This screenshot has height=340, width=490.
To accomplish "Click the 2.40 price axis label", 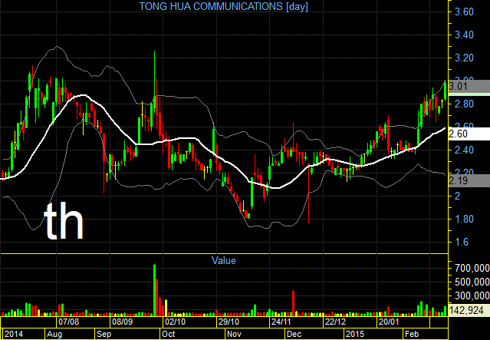I will pos(464,150).
